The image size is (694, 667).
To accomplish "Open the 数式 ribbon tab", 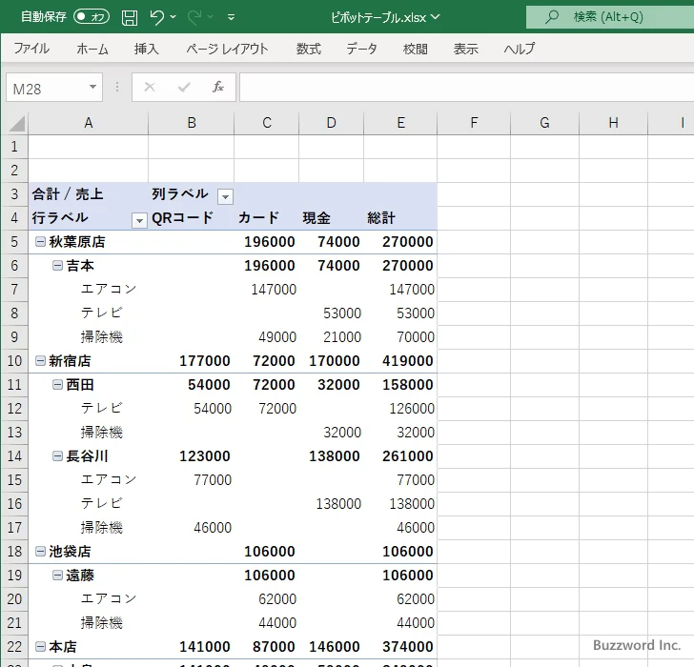I will (309, 49).
